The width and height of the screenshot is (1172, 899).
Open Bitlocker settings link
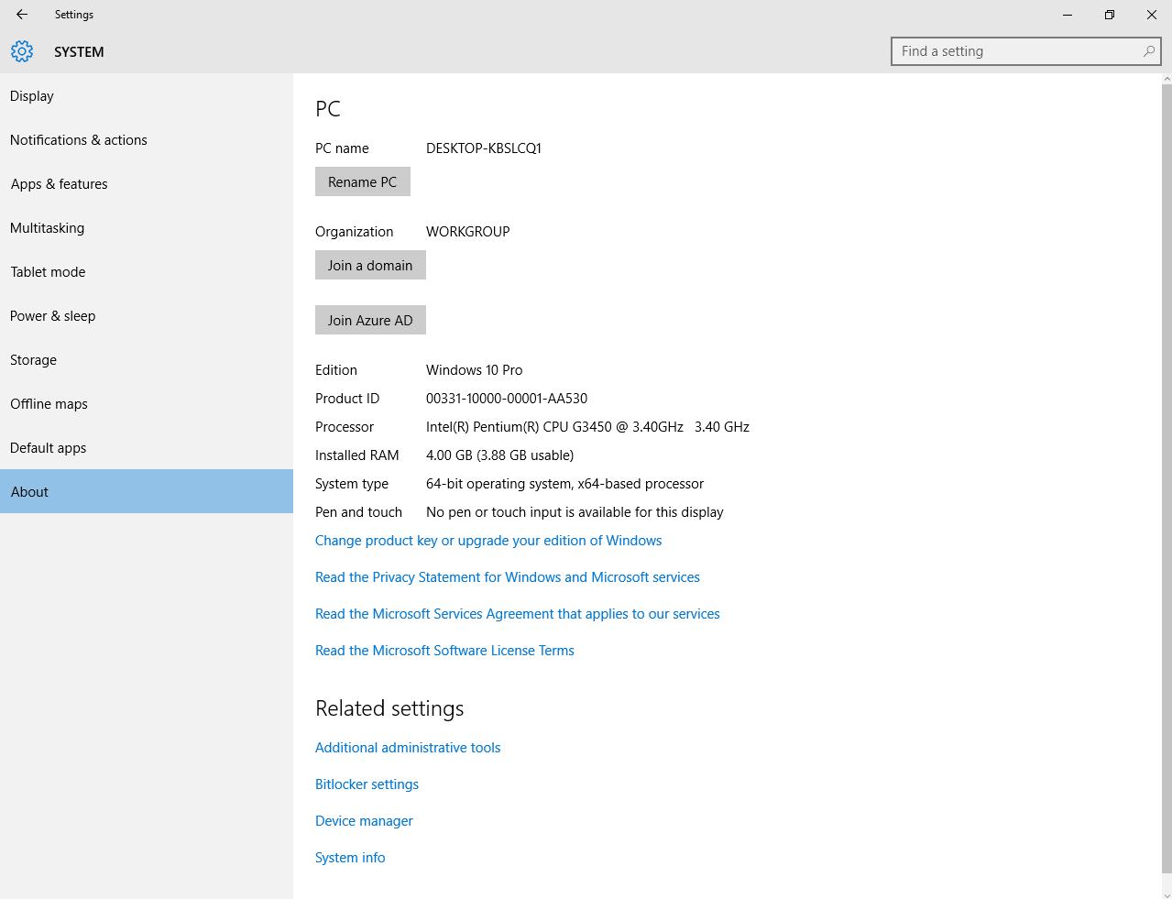[x=367, y=784]
